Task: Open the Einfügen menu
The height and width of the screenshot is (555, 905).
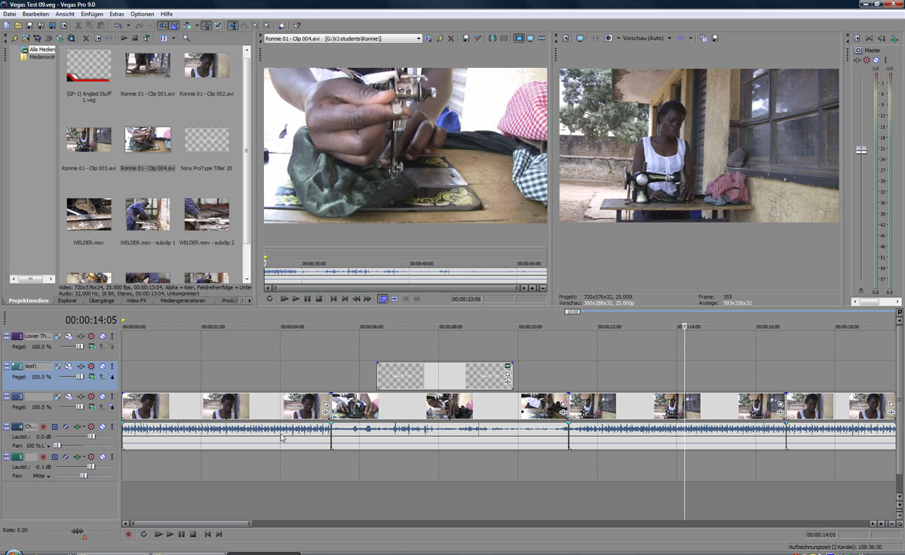Action: (92, 14)
